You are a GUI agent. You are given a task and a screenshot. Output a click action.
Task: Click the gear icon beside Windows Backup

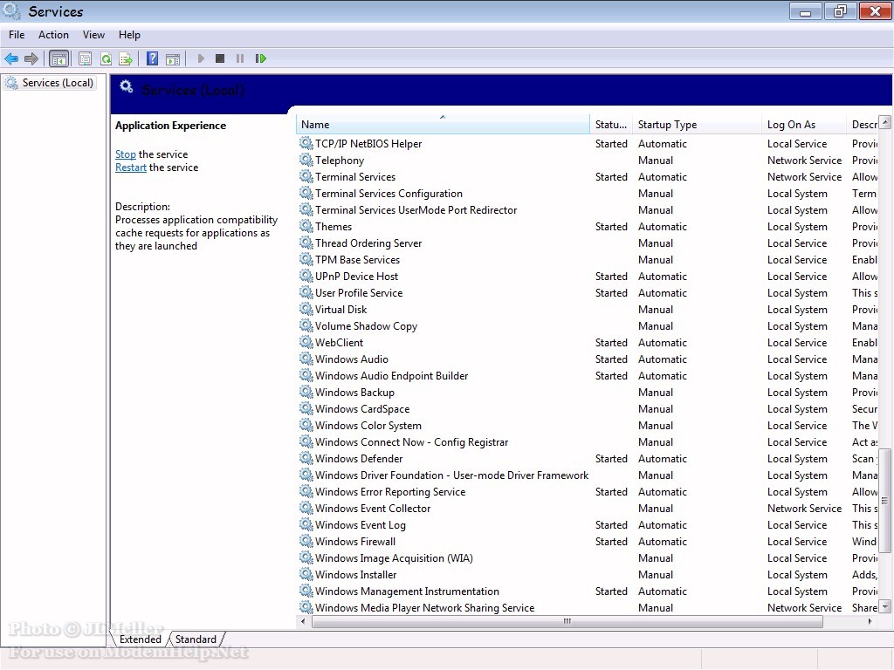[306, 392]
